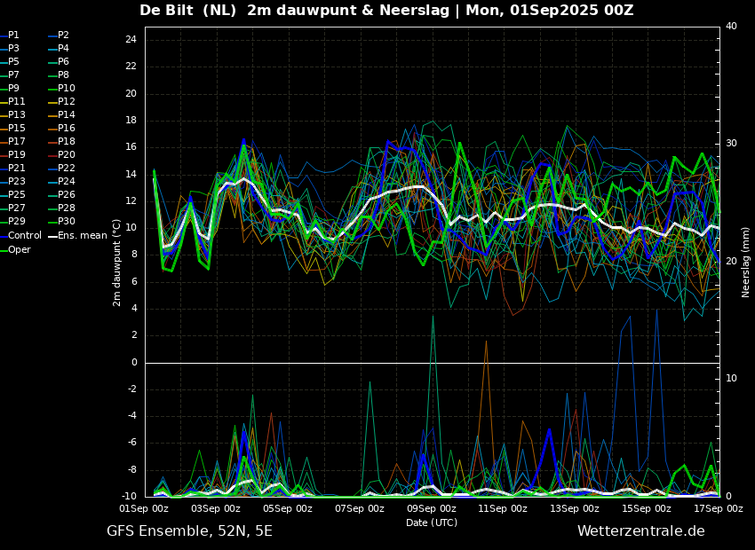Click the De Bilt chart title
Screen dimensions: 755x550
pyautogui.click(x=386, y=10)
